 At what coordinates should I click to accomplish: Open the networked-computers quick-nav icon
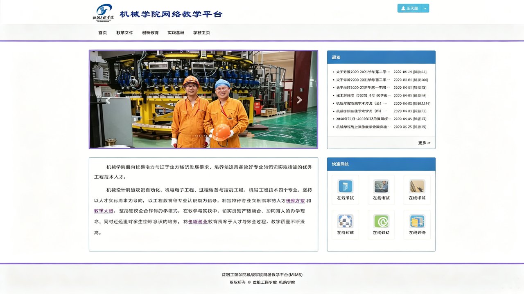point(346,221)
